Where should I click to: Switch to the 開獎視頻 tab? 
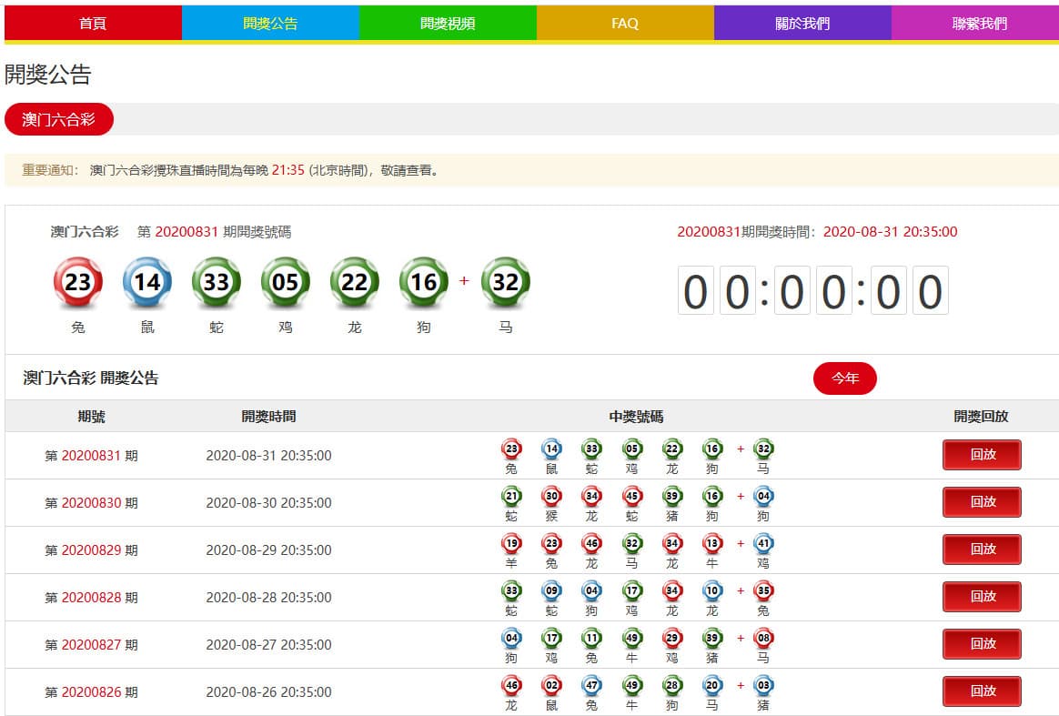448,24
